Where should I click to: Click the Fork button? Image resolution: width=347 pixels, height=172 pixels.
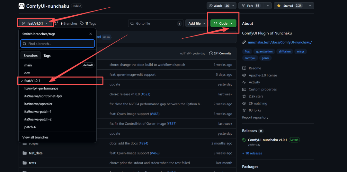[x=251, y=6]
